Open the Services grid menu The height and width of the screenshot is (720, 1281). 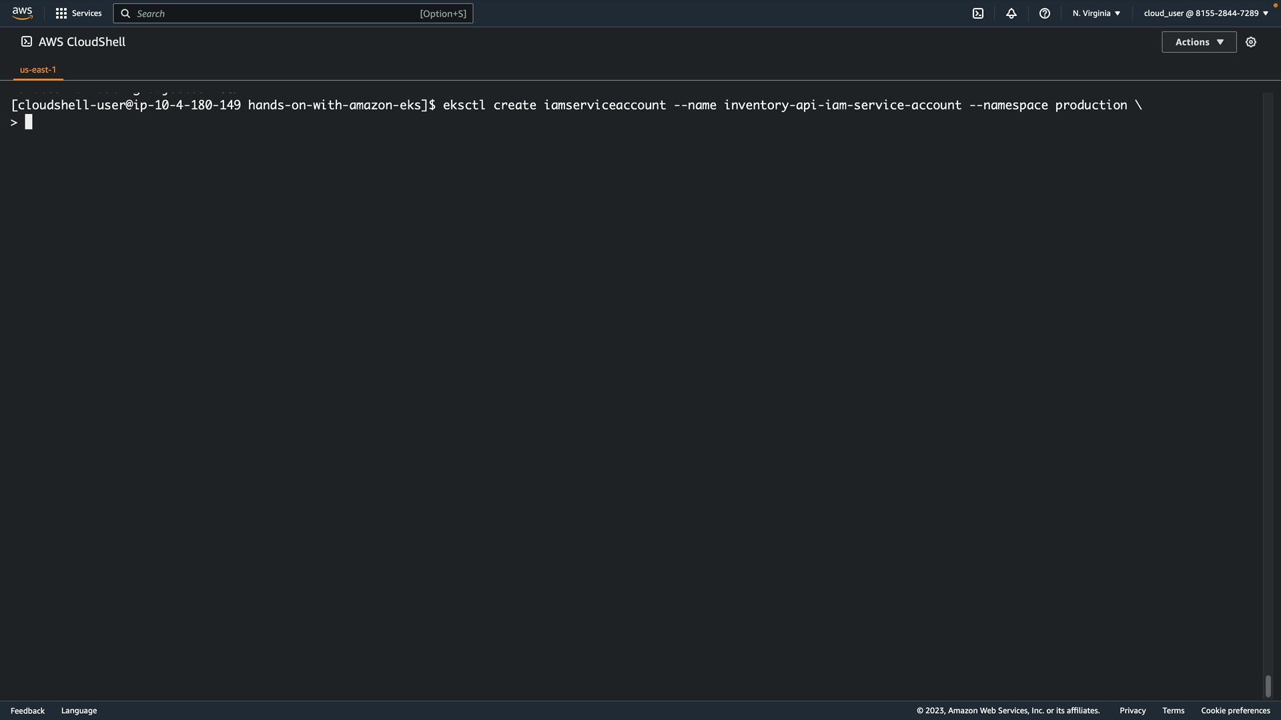tap(61, 13)
